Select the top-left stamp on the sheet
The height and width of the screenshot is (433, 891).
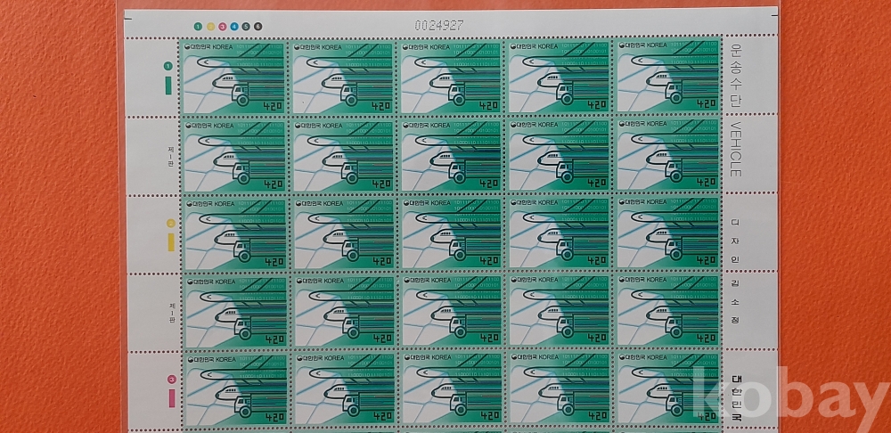234,76
